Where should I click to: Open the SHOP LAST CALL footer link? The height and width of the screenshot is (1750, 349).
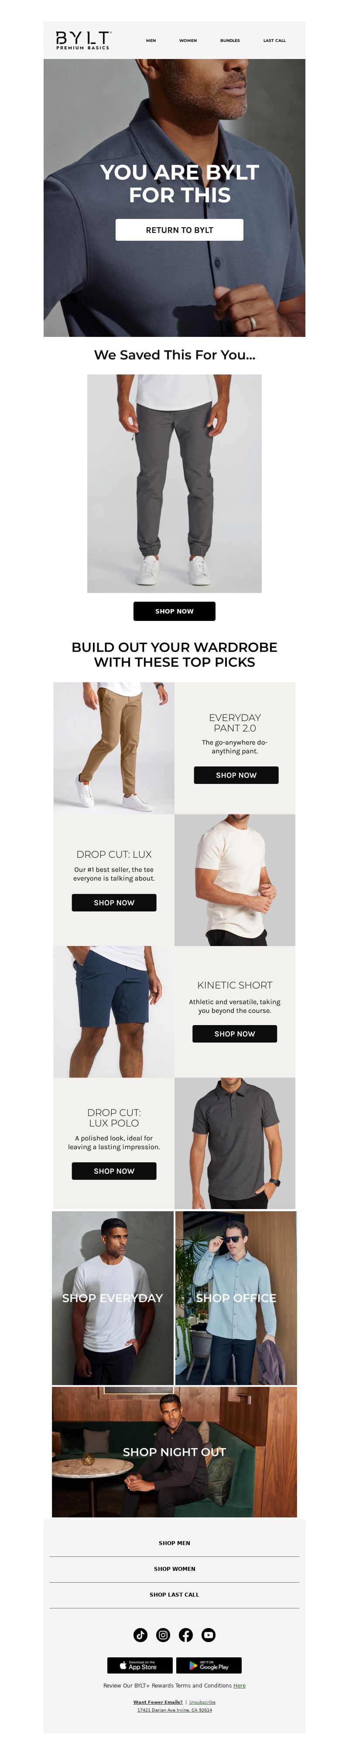pos(174,1594)
